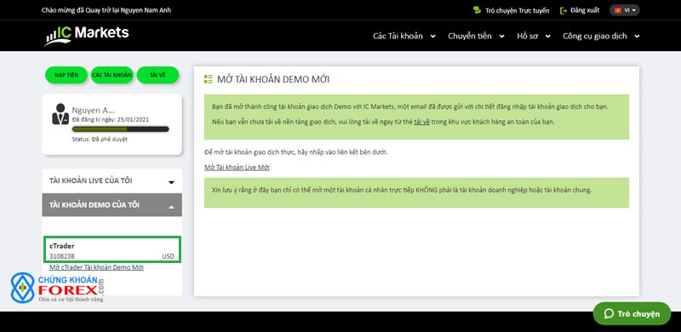
Task: Expand Tài khoản Live của tôi section
Action: click(x=112, y=180)
